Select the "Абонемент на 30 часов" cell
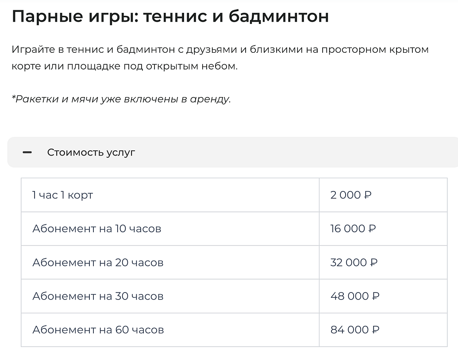The image size is (458, 359). pos(98,296)
